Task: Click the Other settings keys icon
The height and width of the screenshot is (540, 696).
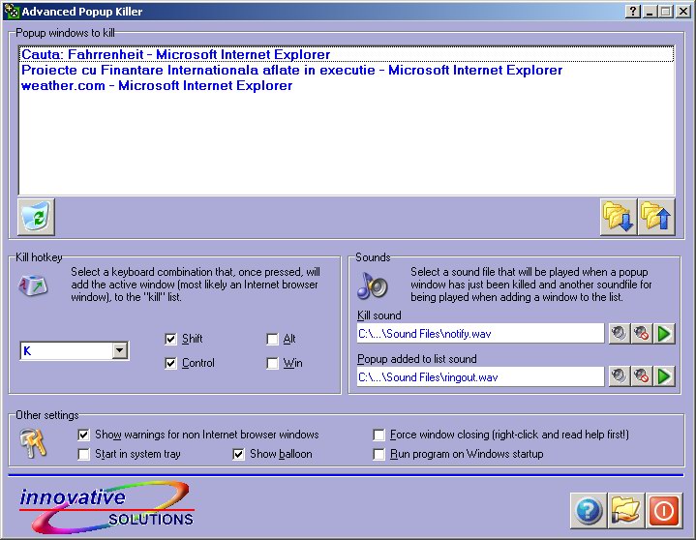Action: (x=32, y=443)
